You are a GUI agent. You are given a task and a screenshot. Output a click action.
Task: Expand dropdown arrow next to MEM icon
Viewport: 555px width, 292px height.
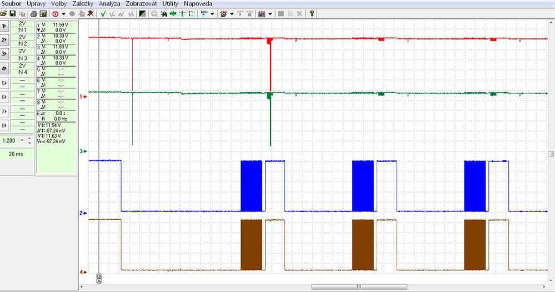click(212, 14)
